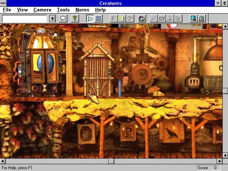This screenshot has height=171, width=228.
Task: Click the red and white ball on upper shelf
Action: [x=172, y=26]
